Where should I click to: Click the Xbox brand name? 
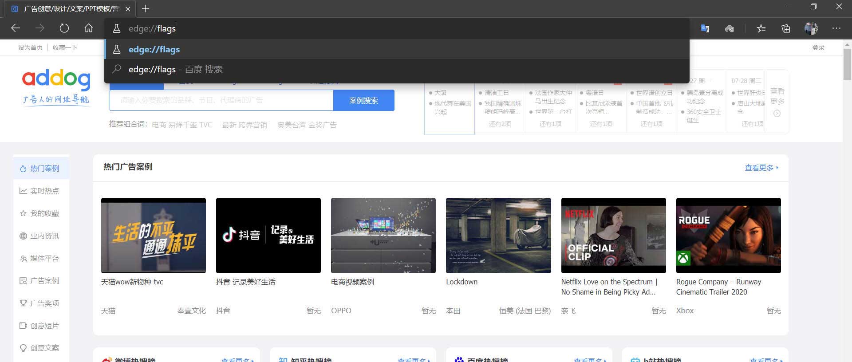[685, 311]
